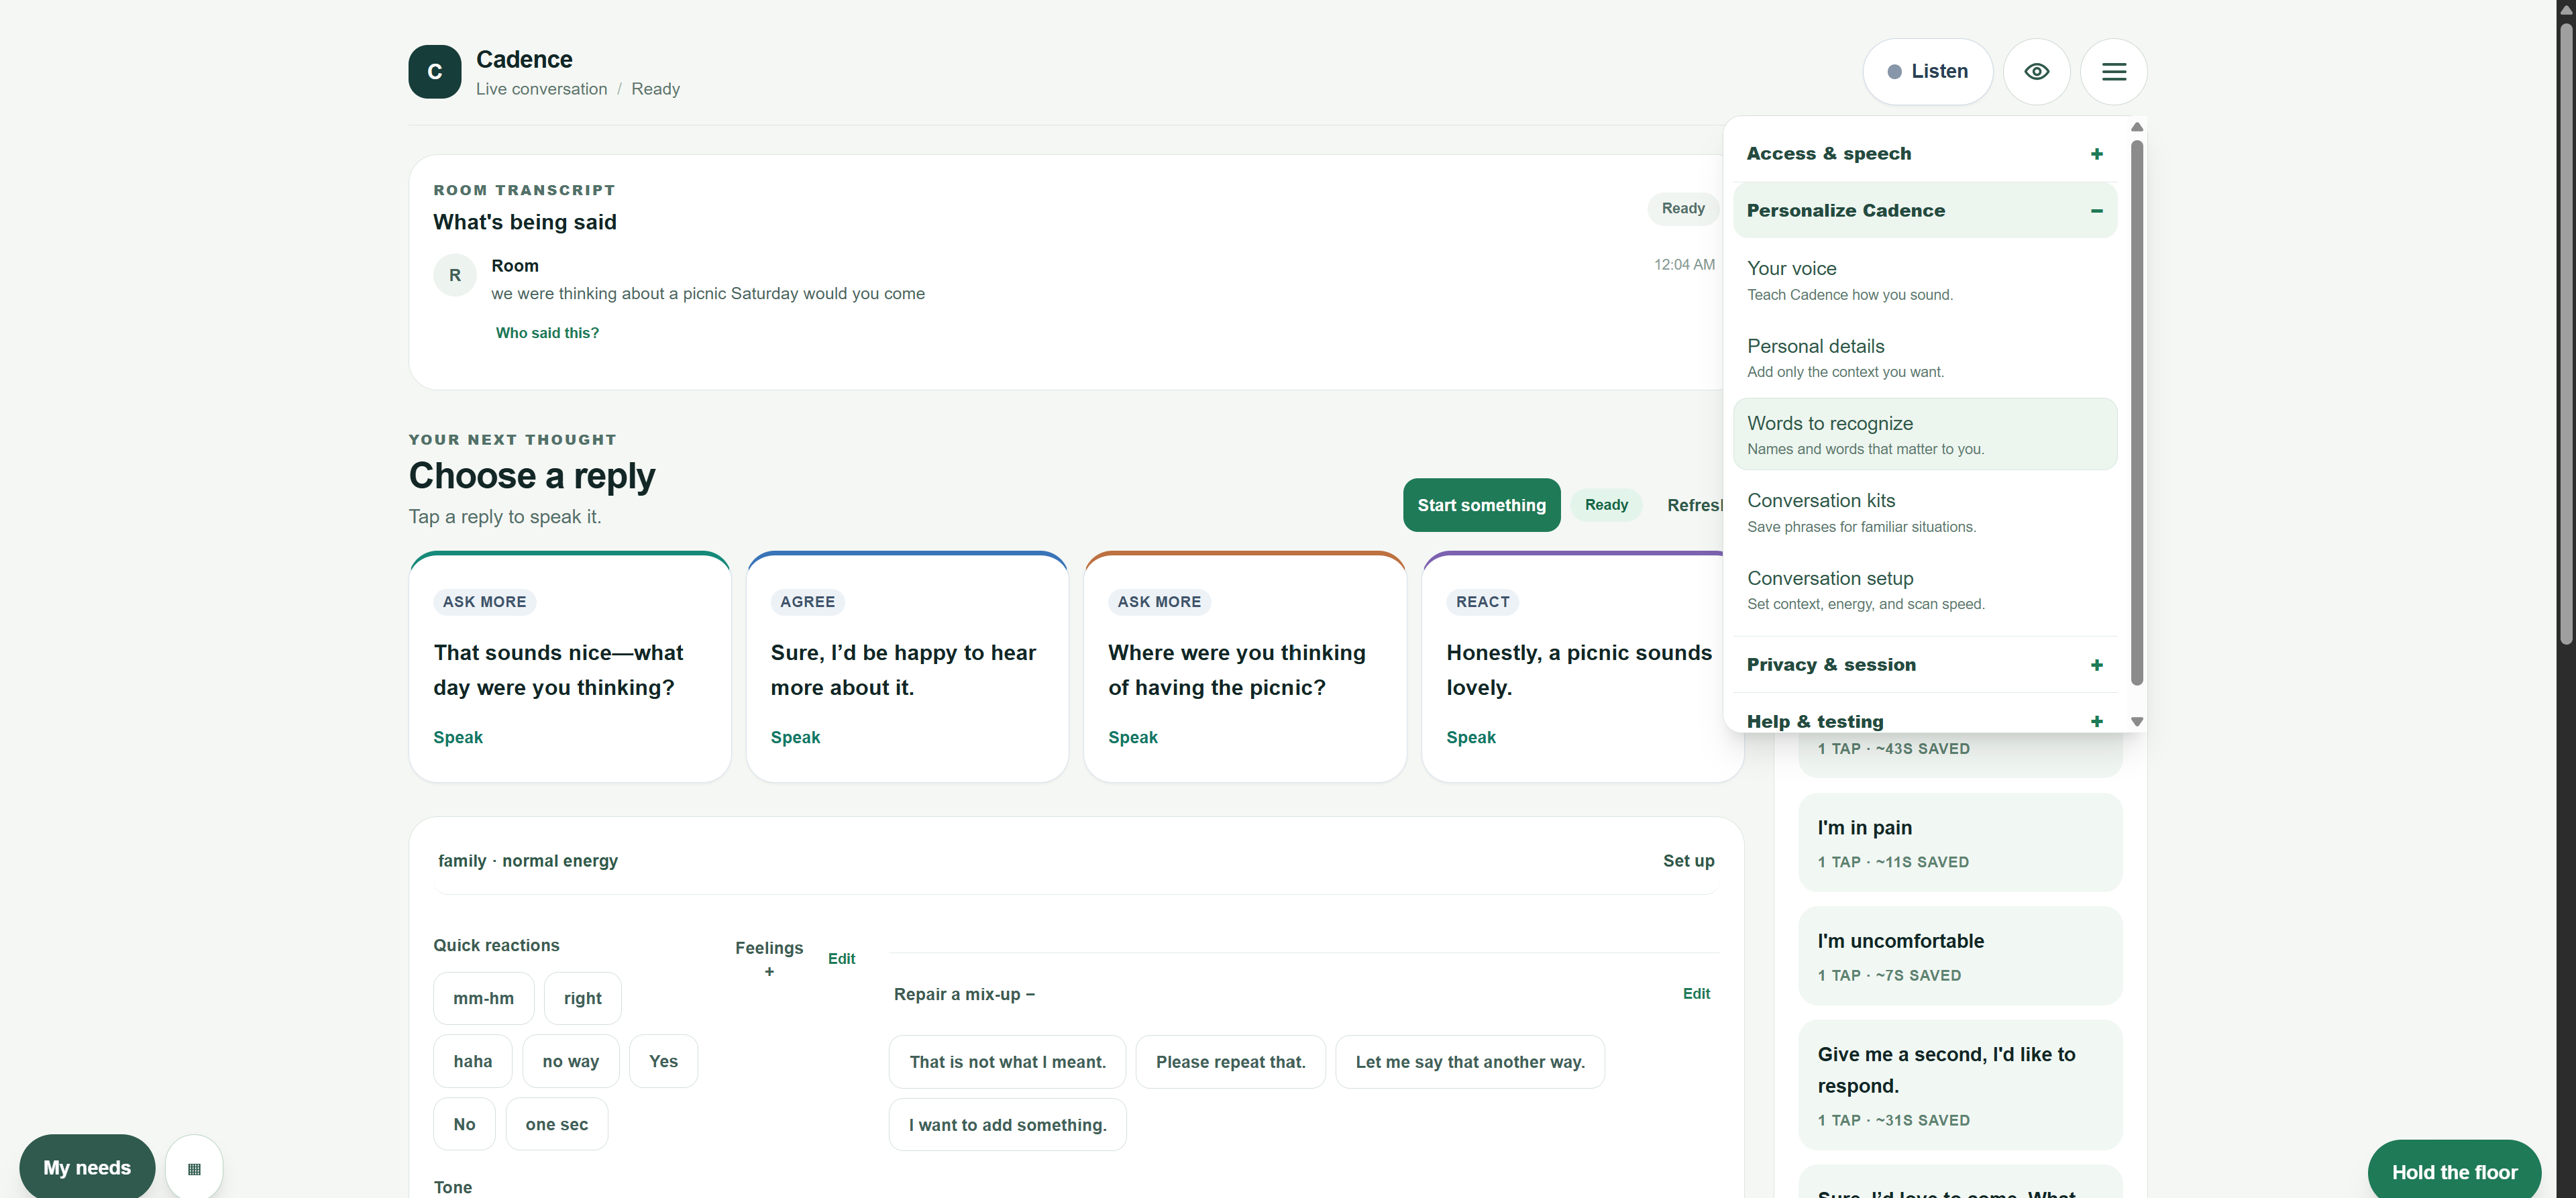
Task: Click the grid keyboard icon button
Action: point(194,1168)
